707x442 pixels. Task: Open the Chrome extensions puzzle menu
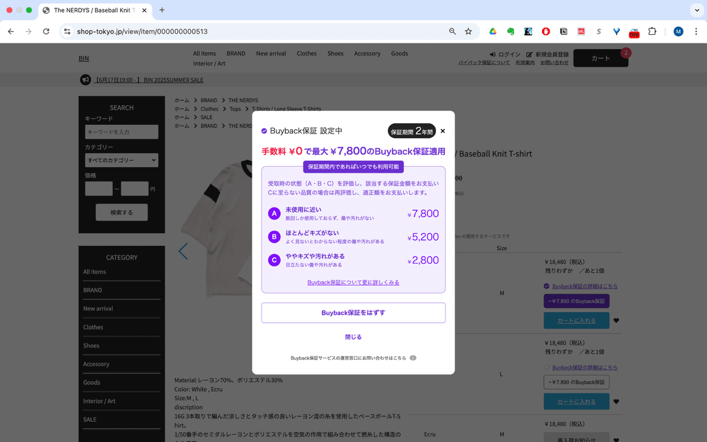pos(652,32)
